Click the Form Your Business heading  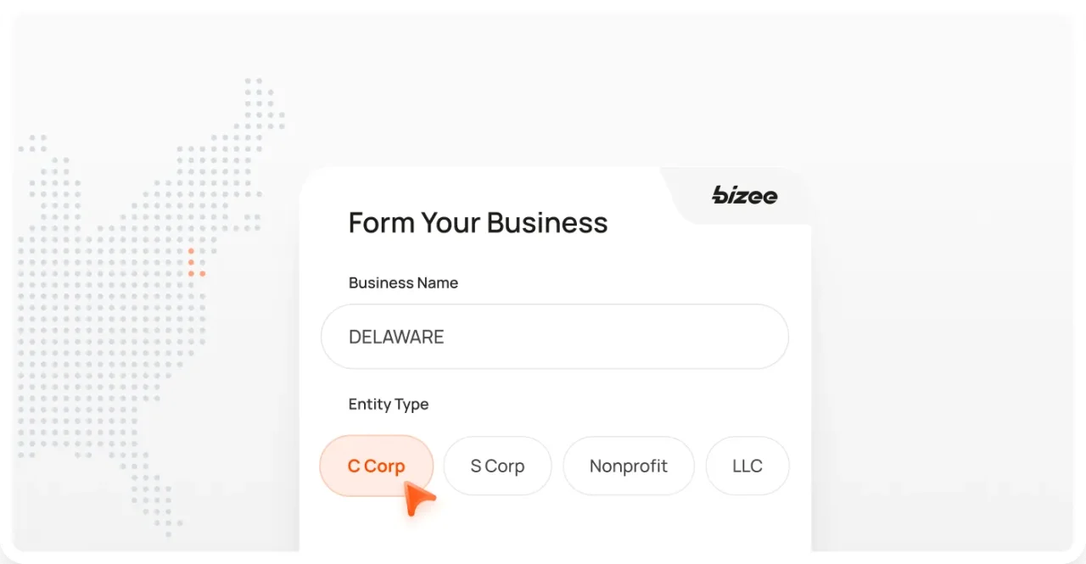coord(478,222)
